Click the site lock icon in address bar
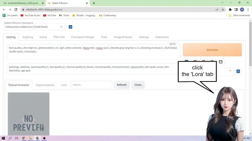 [x=23, y=9]
